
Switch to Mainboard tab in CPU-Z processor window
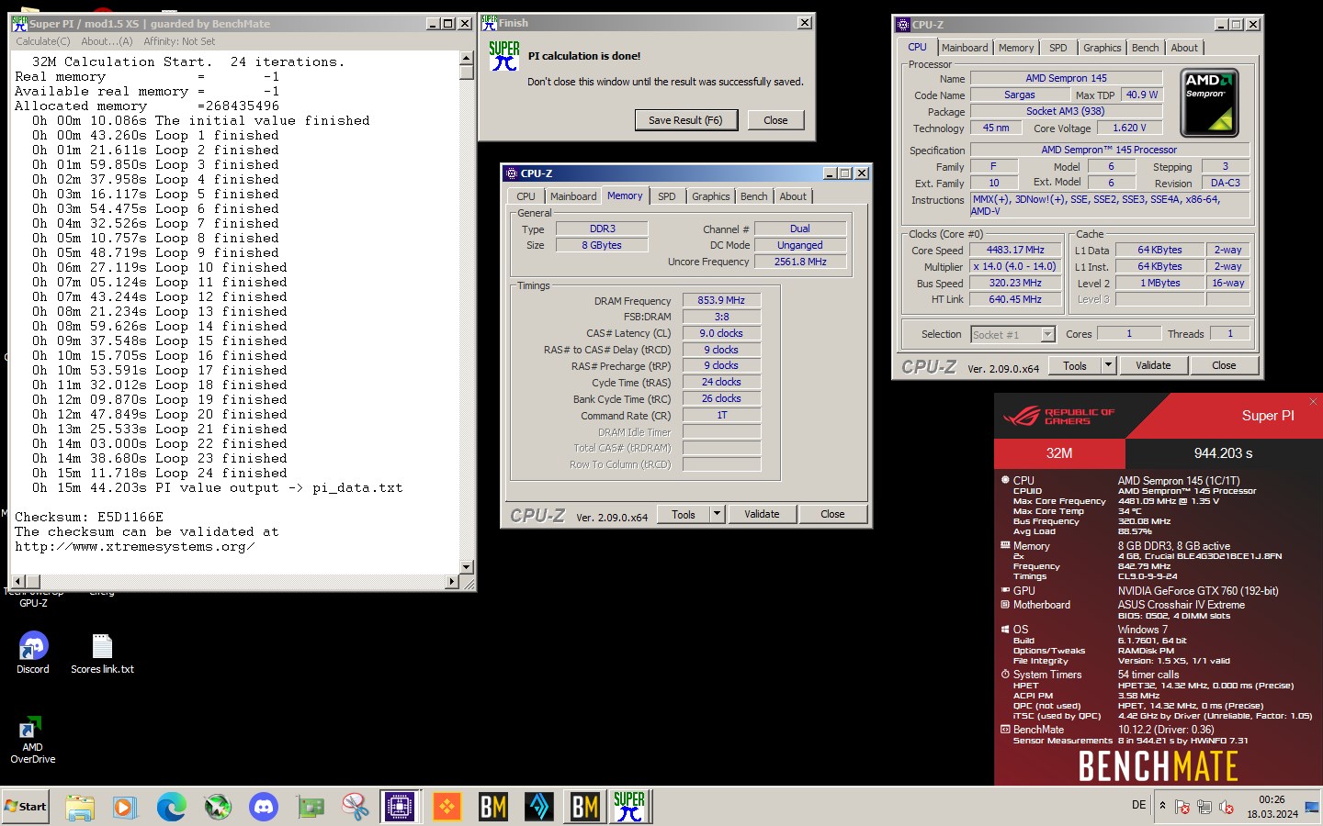tap(965, 48)
